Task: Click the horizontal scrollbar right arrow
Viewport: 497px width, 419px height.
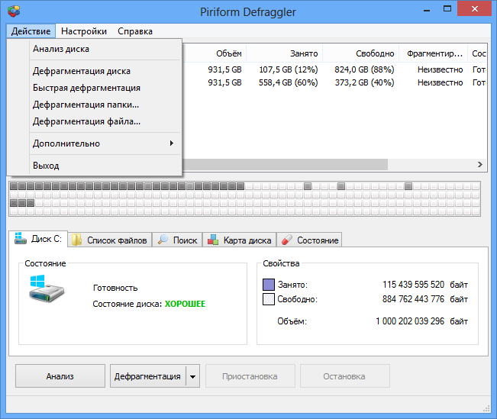Action: (480, 165)
